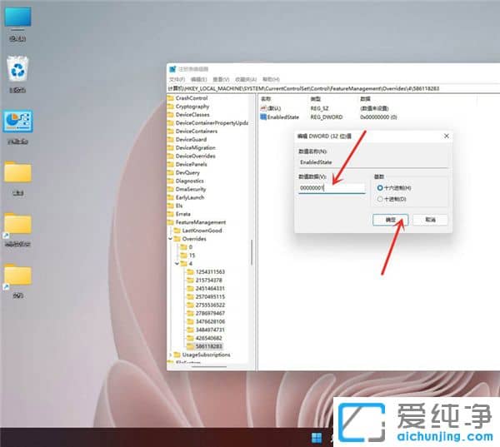Select the 215754378 key

tap(209, 280)
